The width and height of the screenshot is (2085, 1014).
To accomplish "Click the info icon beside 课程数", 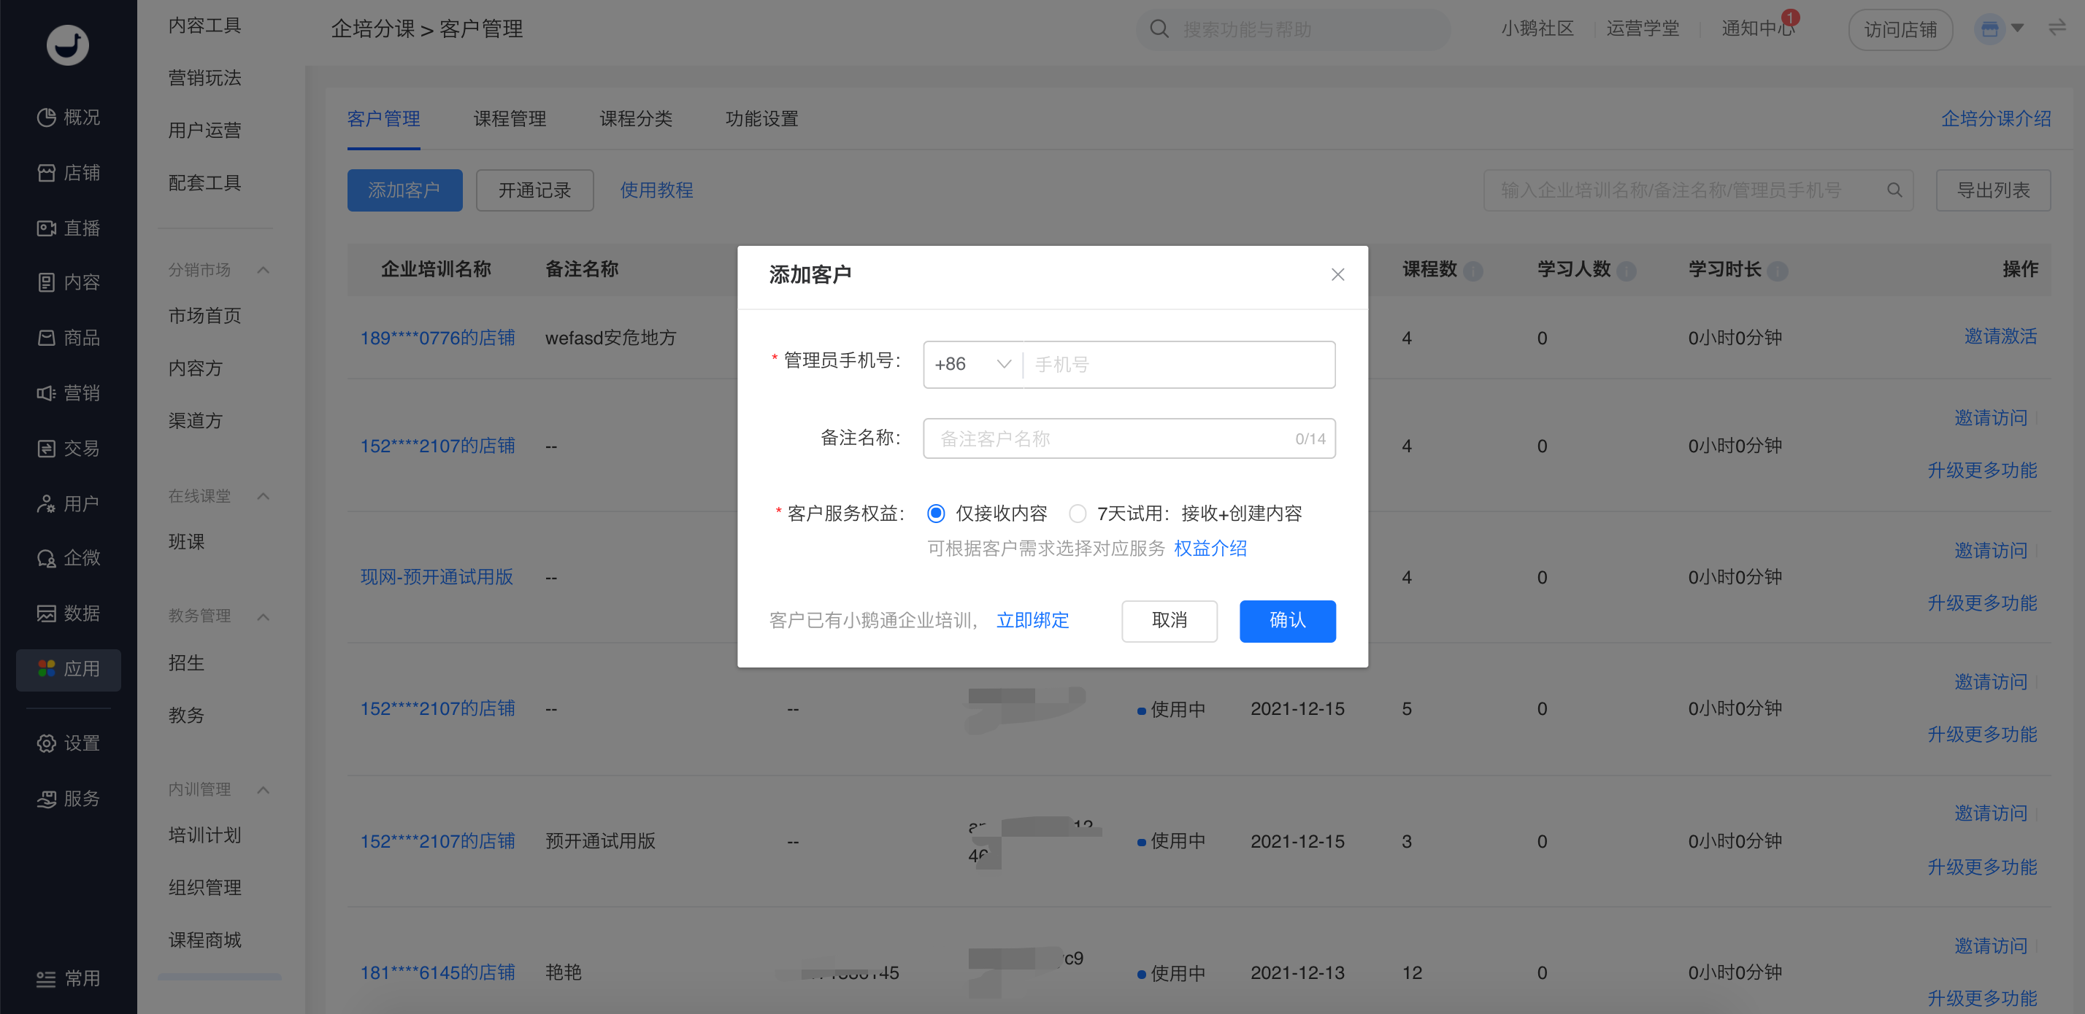I will pos(1473,271).
